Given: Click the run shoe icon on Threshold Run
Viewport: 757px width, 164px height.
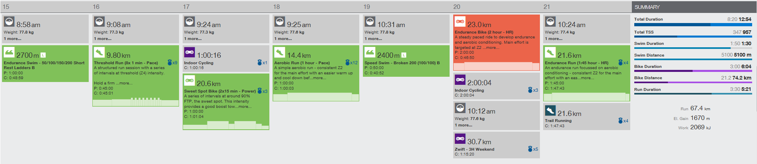Looking at the screenshot, I should tap(99, 52).
